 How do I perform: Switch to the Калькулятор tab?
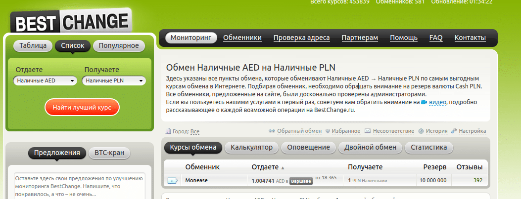pyautogui.click(x=251, y=147)
